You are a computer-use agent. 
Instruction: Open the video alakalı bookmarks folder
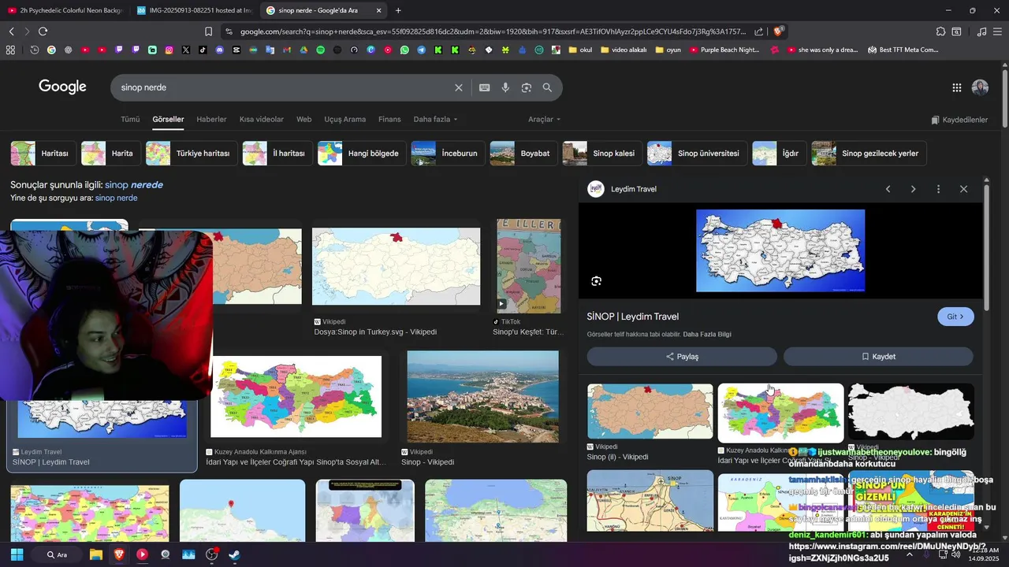[623, 50]
